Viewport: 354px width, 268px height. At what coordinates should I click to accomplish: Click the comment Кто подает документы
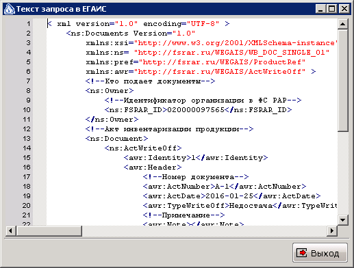pyautogui.click(x=150, y=81)
